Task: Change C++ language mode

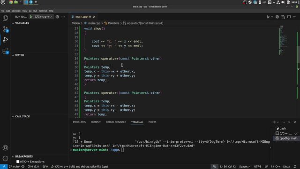Action: pos(277,167)
